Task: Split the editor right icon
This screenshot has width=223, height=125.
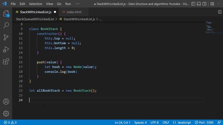Action: pos(220,12)
